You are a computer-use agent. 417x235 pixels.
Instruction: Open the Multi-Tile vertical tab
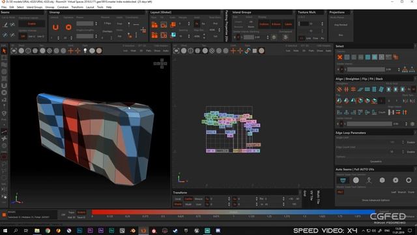click(x=319, y=197)
